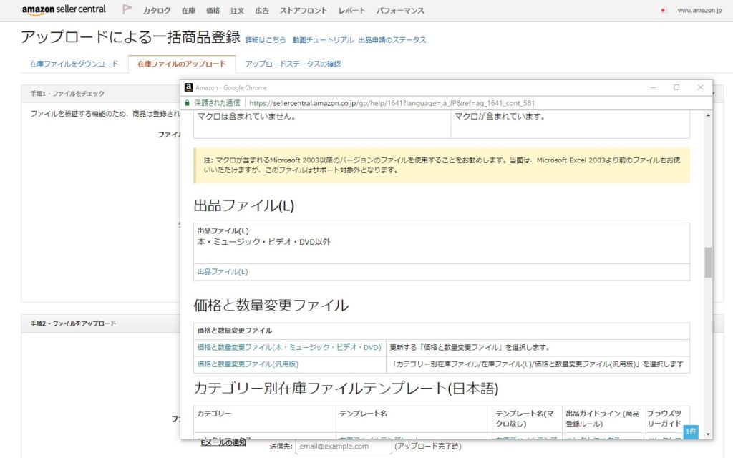
Task: Click the Japan flag icon at top right
Action: point(663,10)
